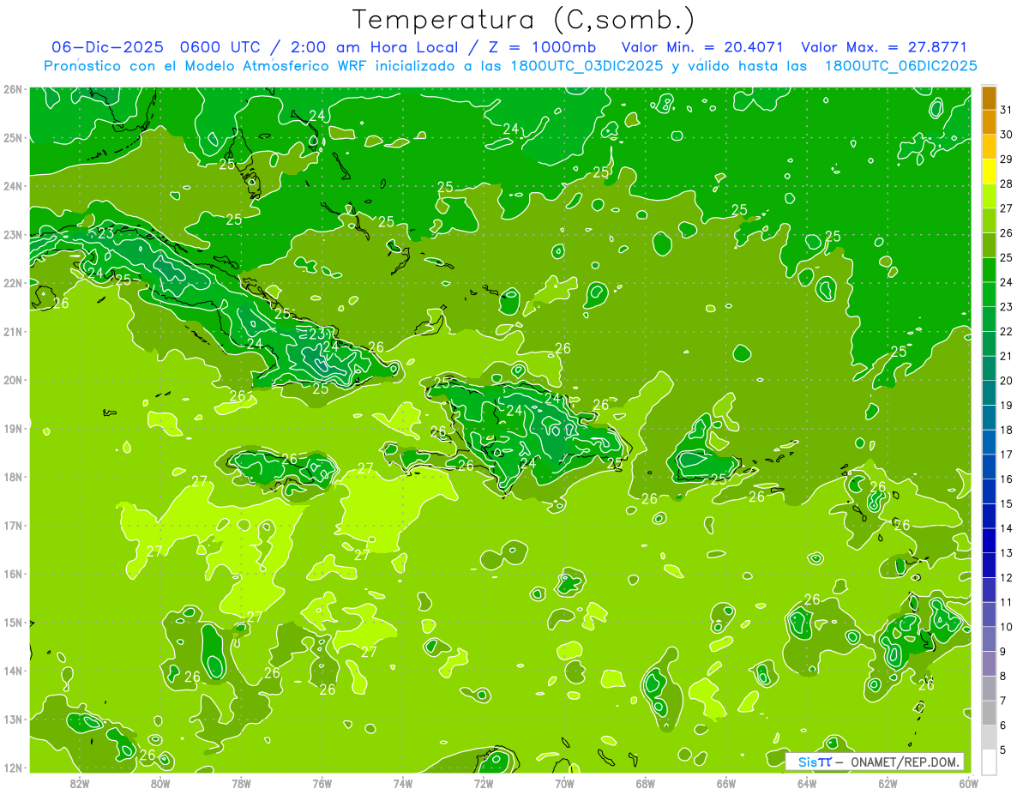Viewport: 1029px width, 795px height.
Task: Click the 70W longitude axis label
Action: click(564, 783)
